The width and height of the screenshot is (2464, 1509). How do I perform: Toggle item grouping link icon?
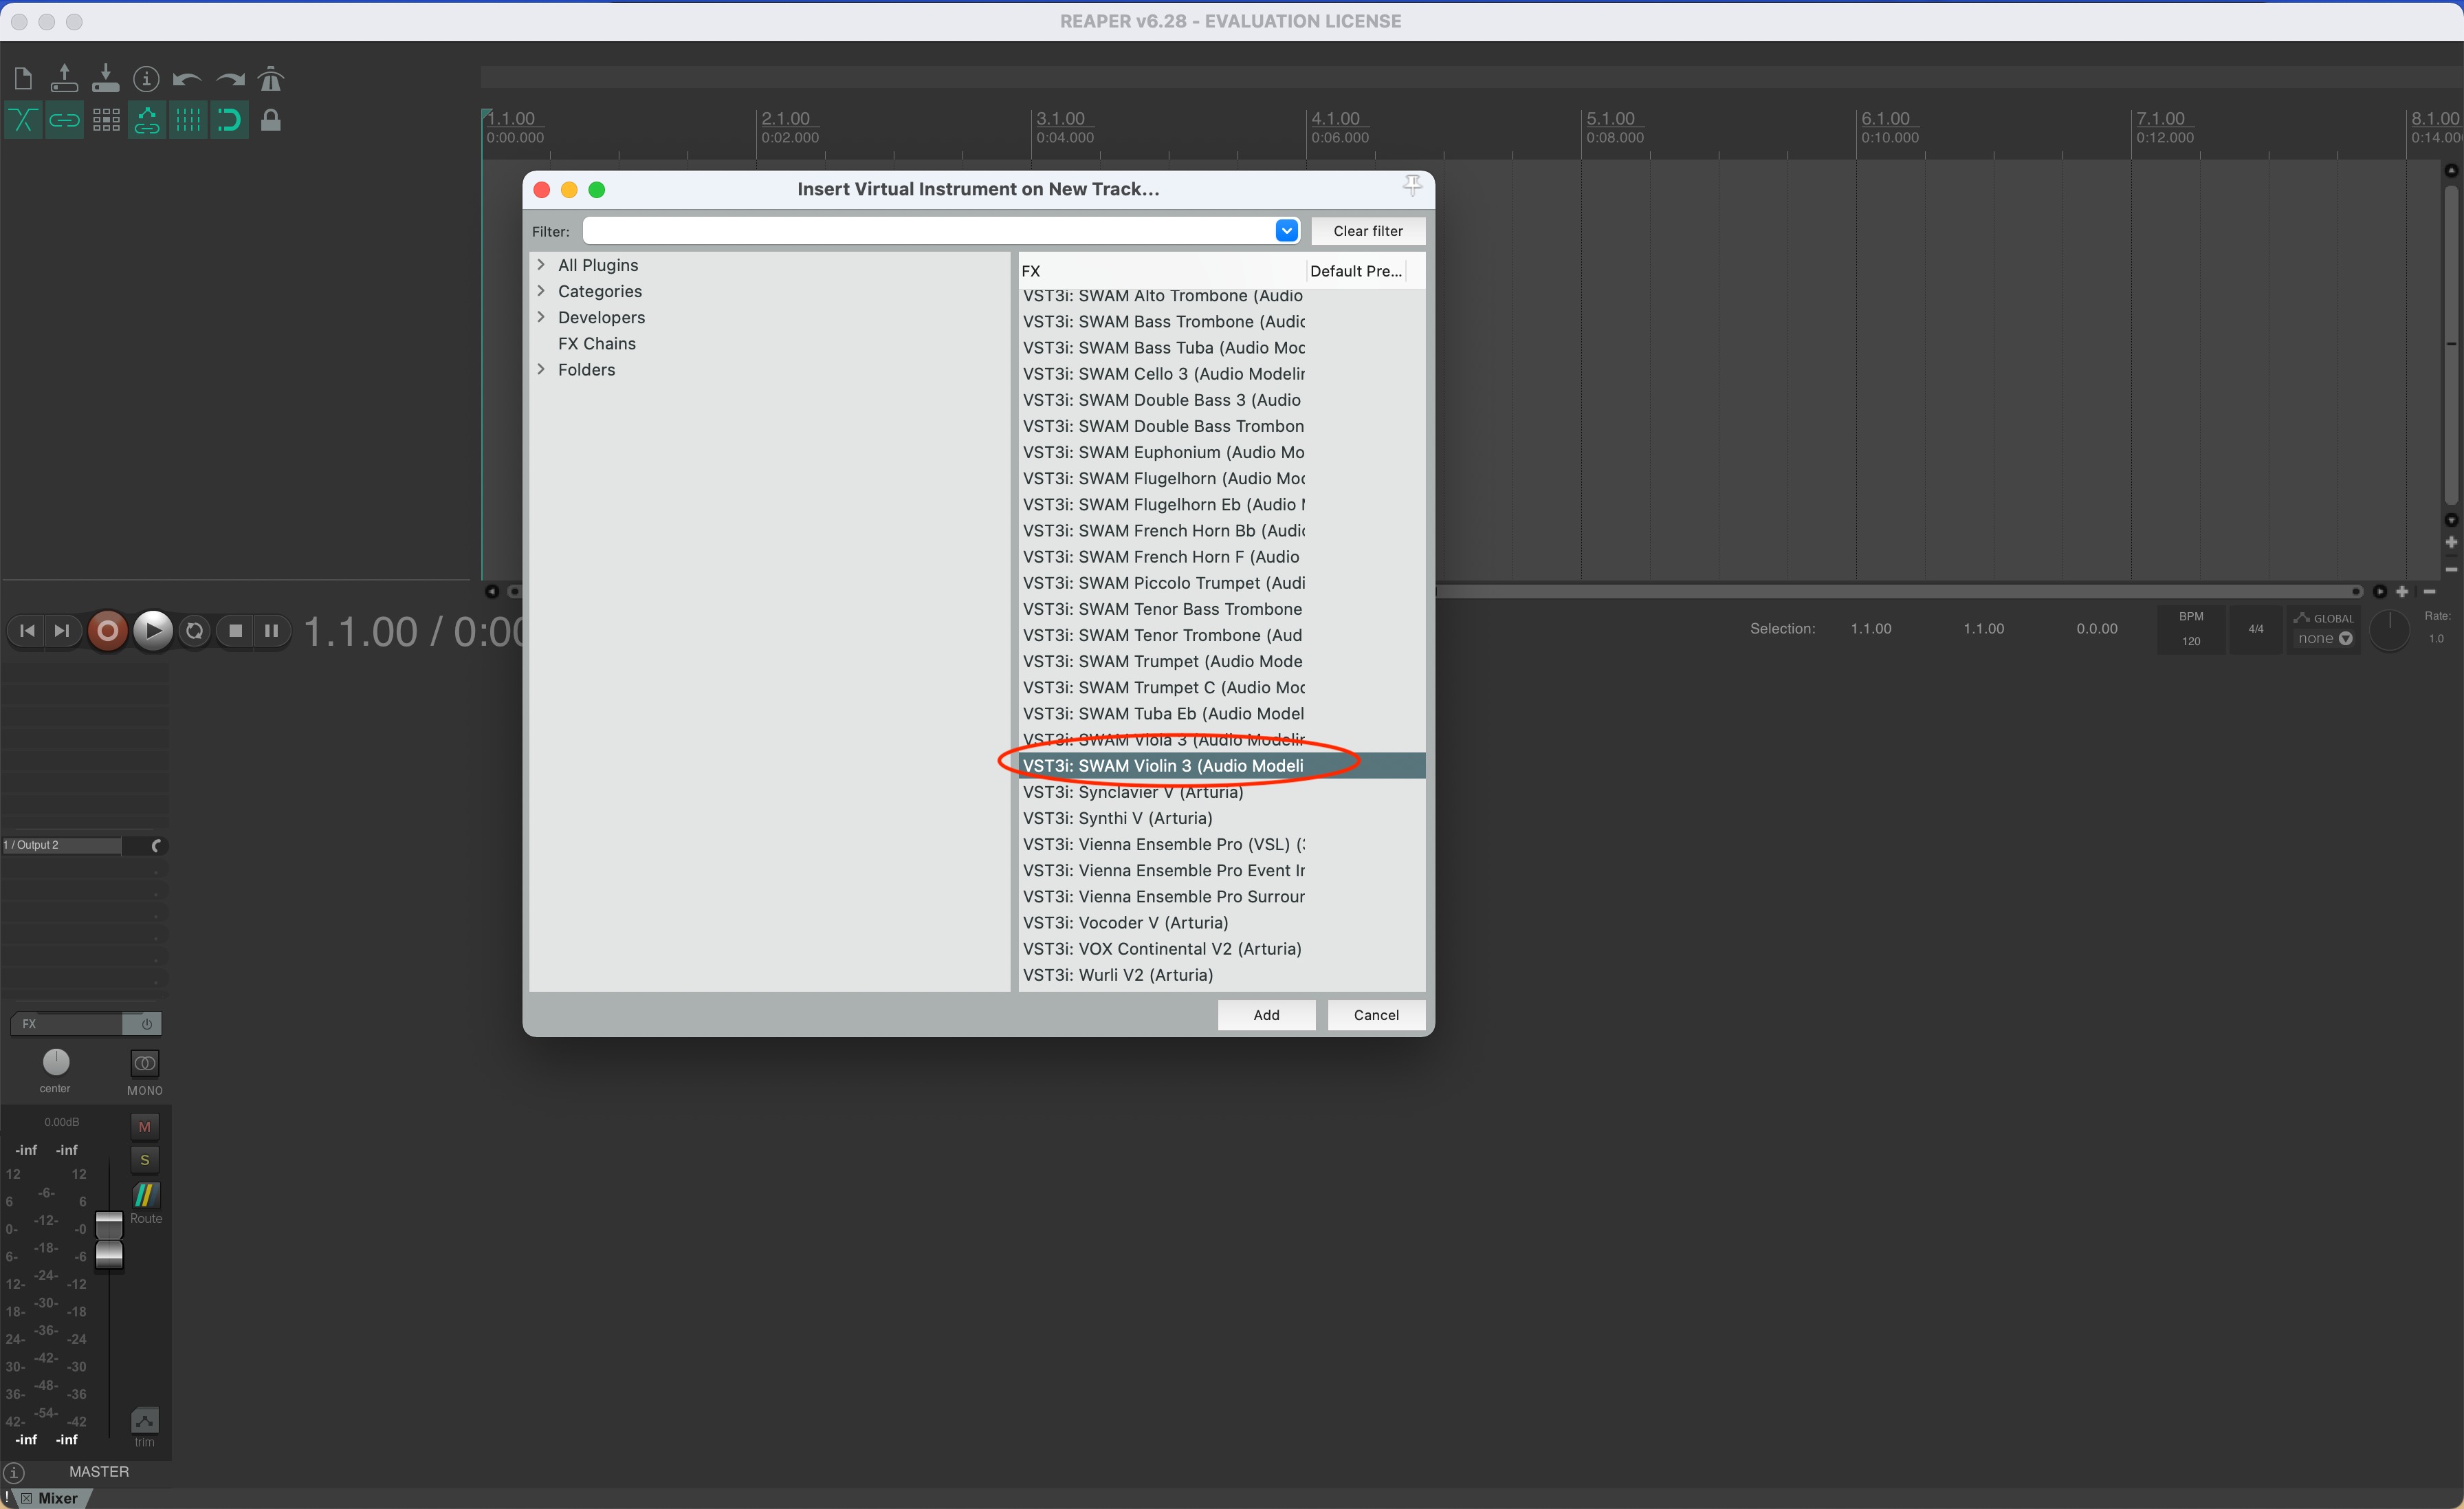point(64,121)
